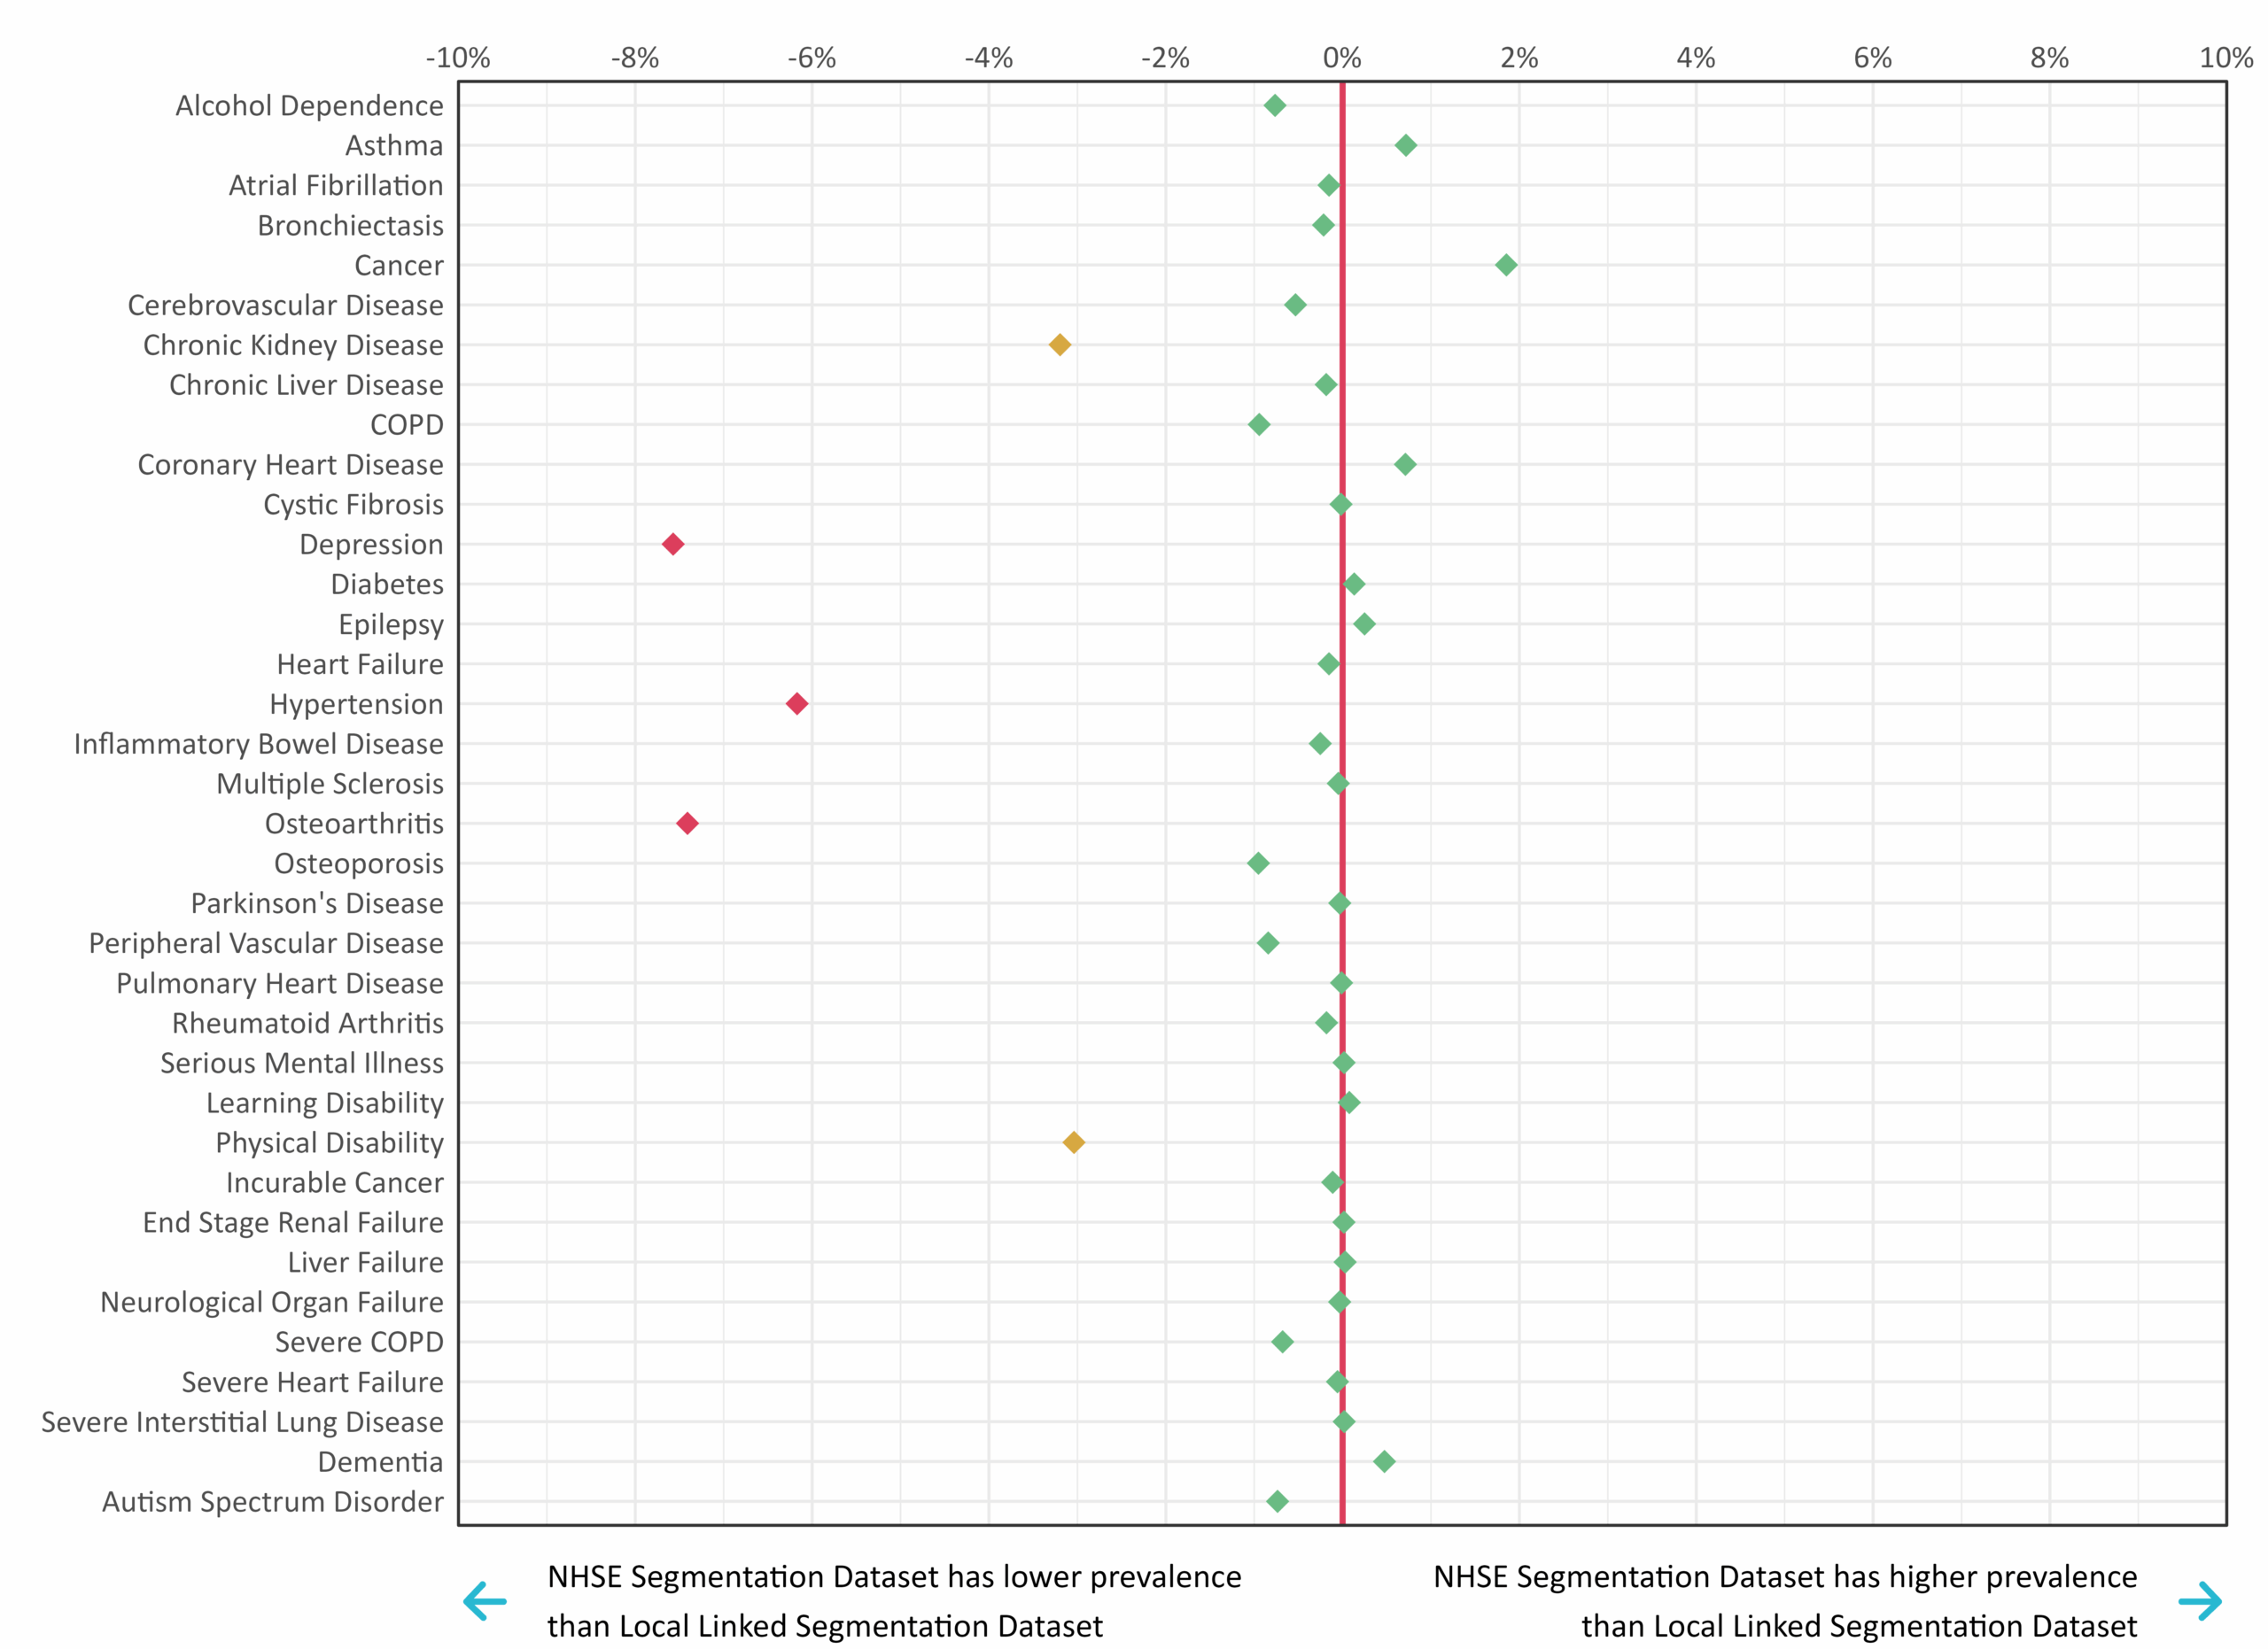Click the -10% axis tick label
The width and height of the screenshot is (2268, 1649).
[x=458, y=58]
